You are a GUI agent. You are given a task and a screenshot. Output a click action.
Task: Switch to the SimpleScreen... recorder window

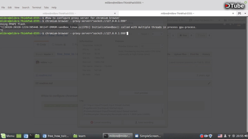148,136
